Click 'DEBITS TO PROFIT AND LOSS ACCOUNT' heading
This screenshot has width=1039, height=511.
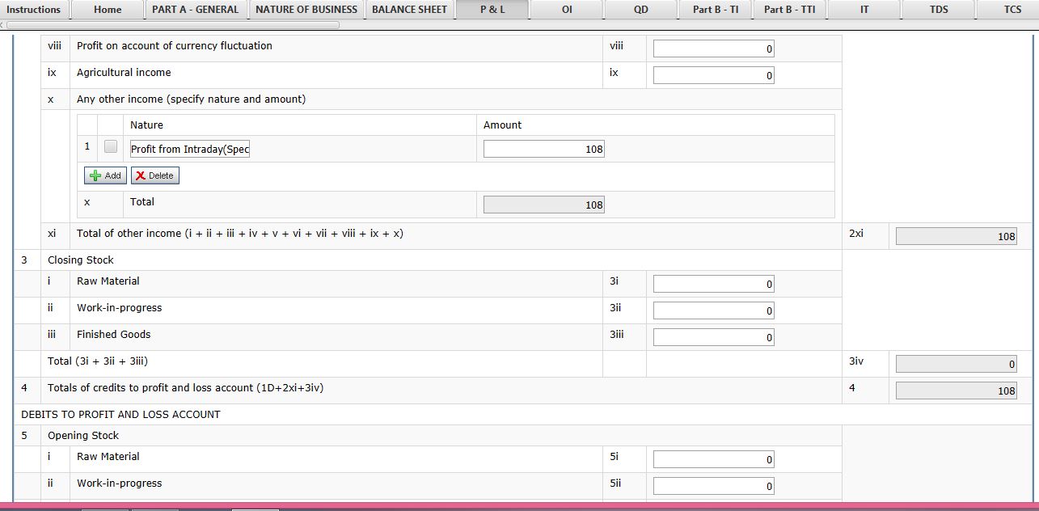pos(120,414)
